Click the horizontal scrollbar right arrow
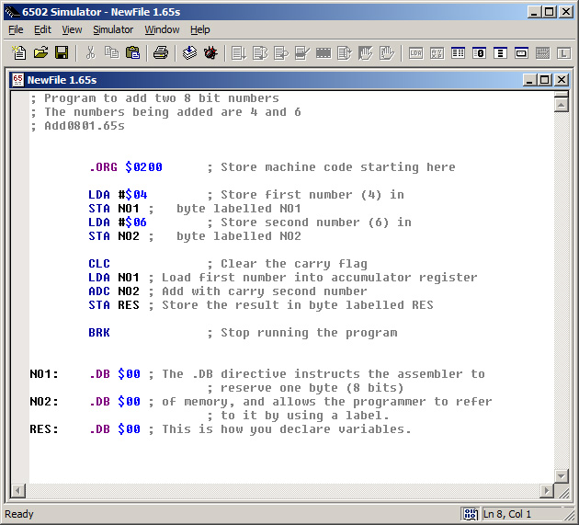The width and height of the screenshot is (579, 525). [546, 490]
